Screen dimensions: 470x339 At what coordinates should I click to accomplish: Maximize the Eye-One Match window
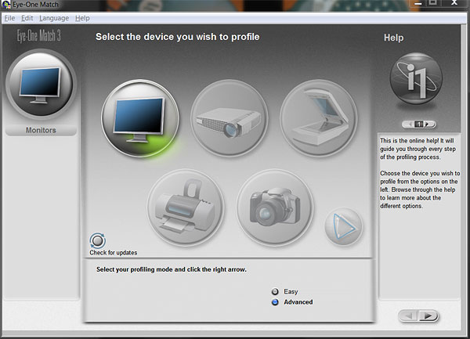click(433, 3)
